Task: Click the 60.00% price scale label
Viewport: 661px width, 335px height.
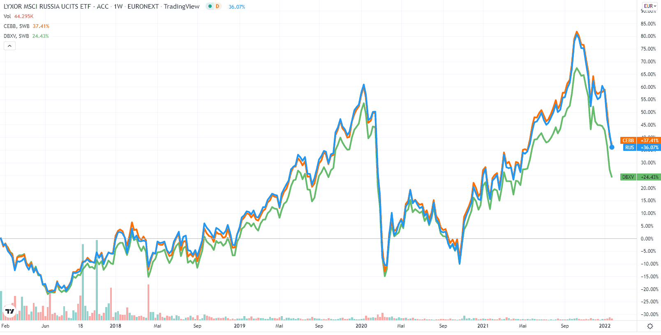Action: click(648, 87)
